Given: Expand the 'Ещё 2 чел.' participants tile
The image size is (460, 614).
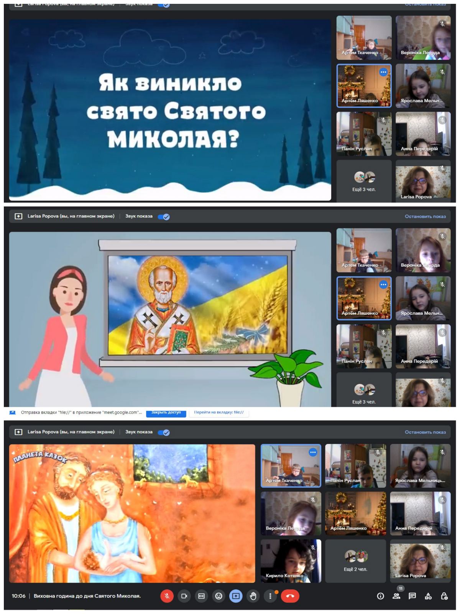Looking at the screenshot, I should tap(355, 561).
